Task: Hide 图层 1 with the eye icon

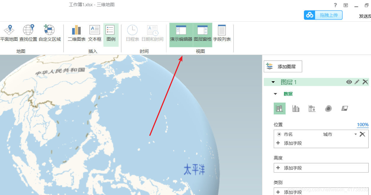Action: pyautogui.click(x=349, y=82)
